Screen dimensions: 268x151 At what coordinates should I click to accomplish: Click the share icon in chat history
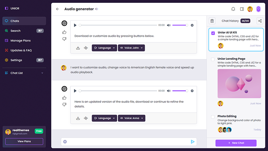tap(260, 21)
